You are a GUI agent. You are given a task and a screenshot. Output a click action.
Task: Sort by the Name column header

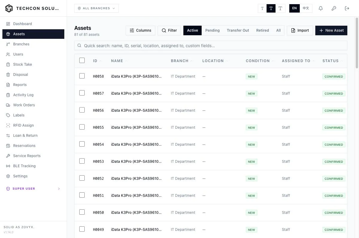coord(119,61)
